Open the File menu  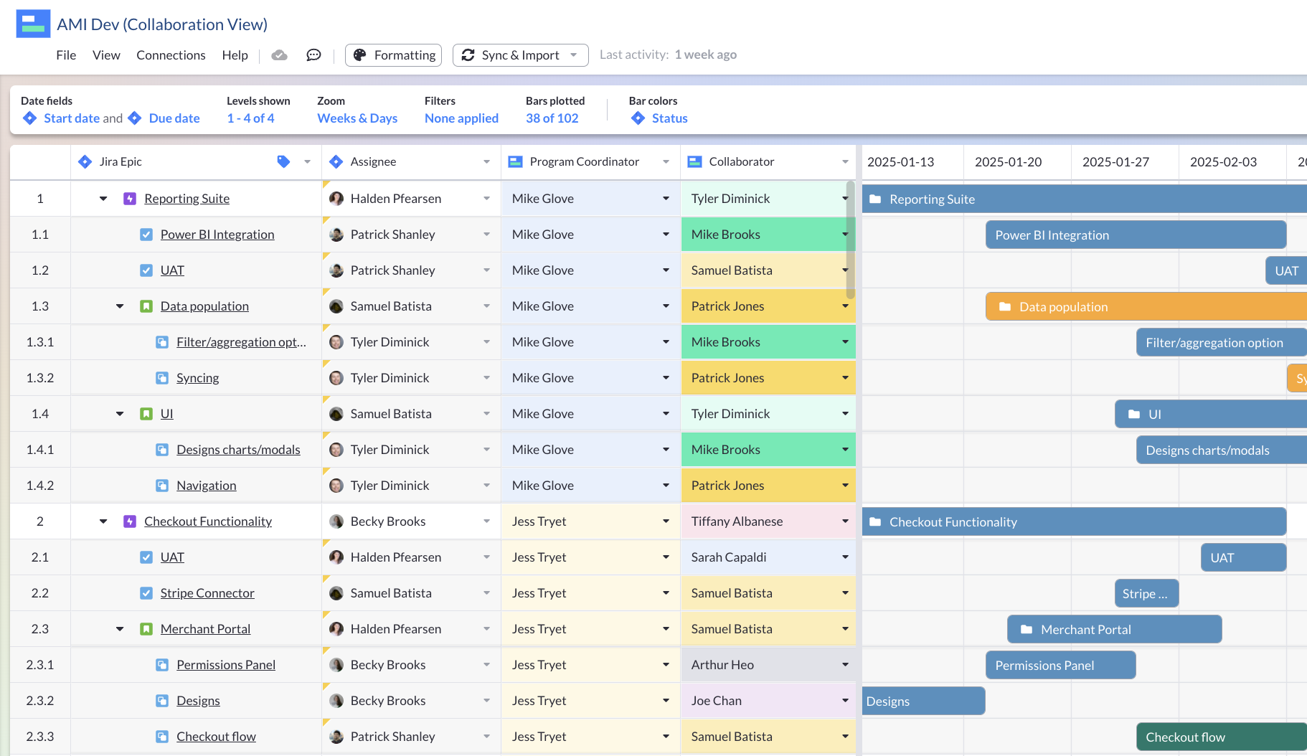66,55
